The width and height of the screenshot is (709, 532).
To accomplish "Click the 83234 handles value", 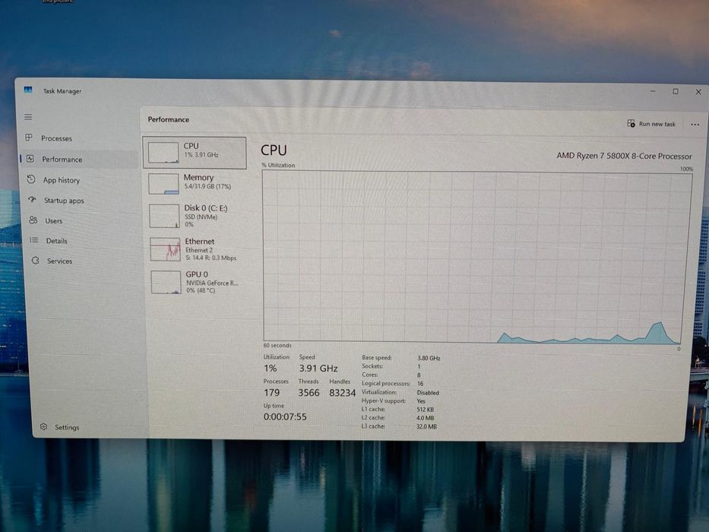I will coord(342,393).
